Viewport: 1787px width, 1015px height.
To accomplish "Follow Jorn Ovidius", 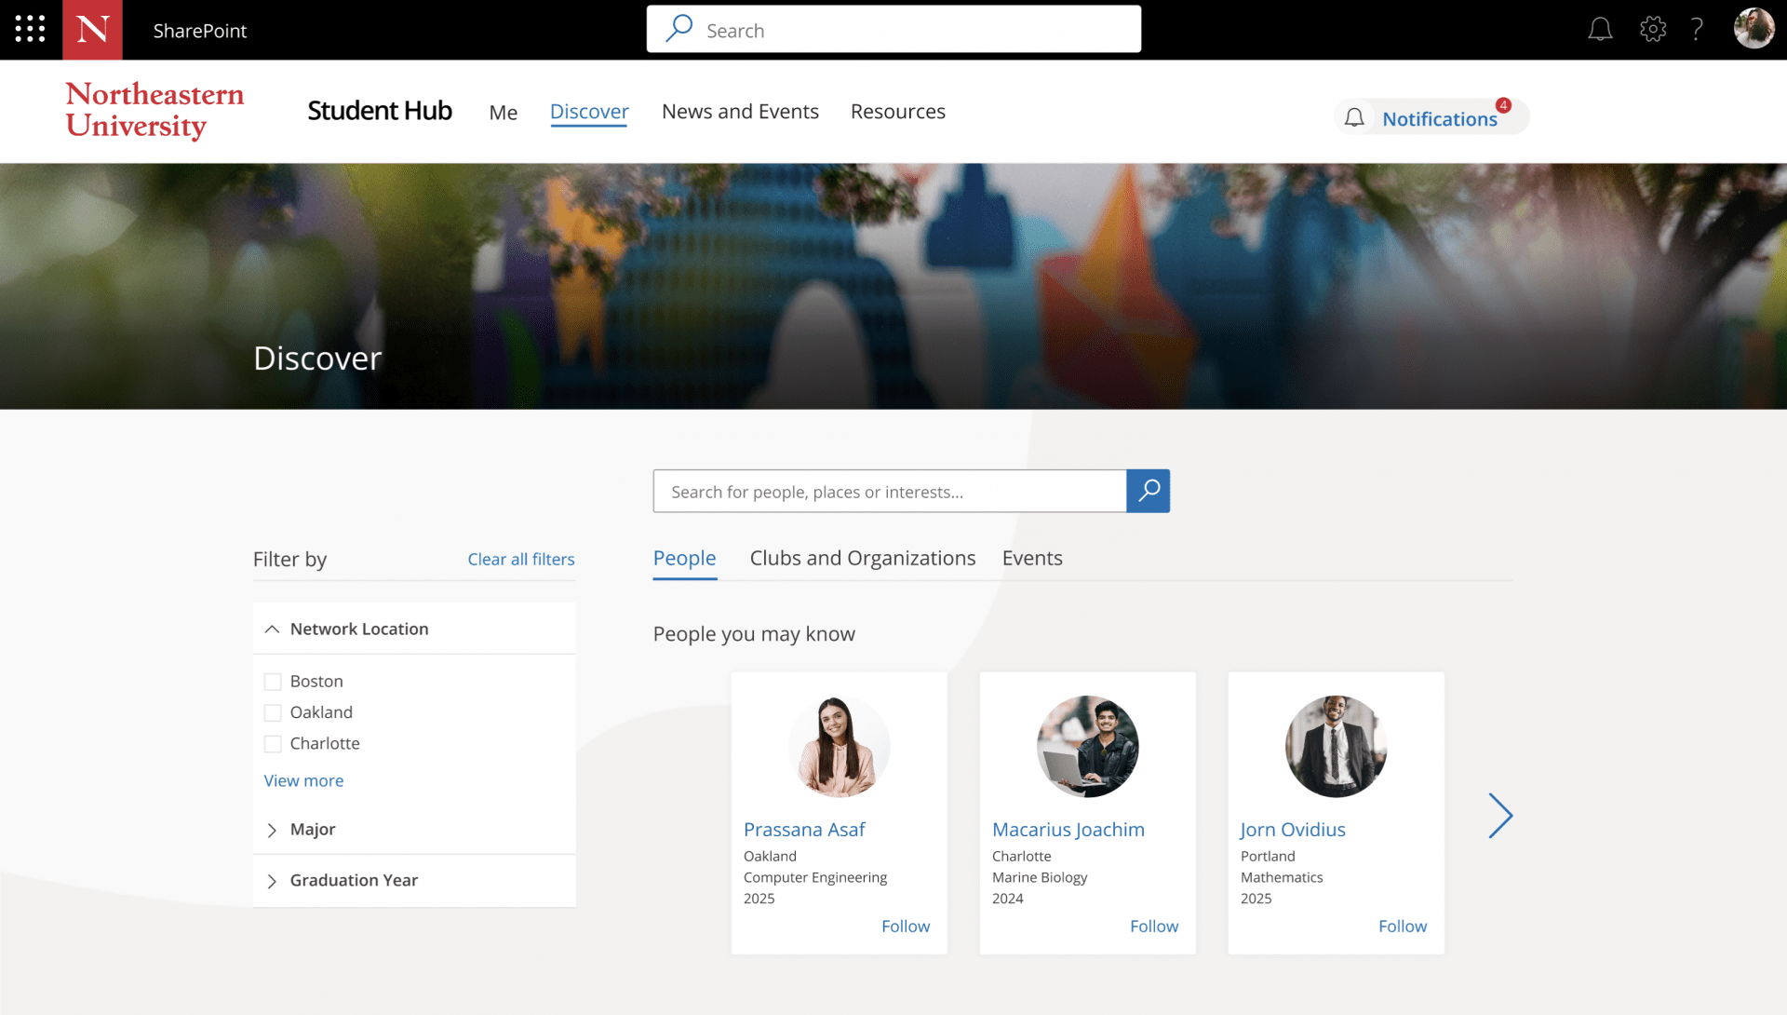I will tap(1402, 926).
